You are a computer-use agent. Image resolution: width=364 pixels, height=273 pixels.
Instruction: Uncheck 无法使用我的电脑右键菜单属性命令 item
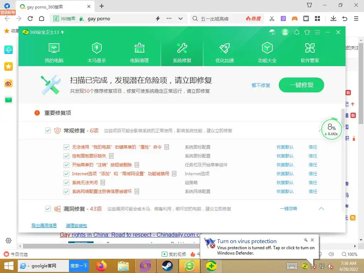pyautogui.click(x=66, y=147)
